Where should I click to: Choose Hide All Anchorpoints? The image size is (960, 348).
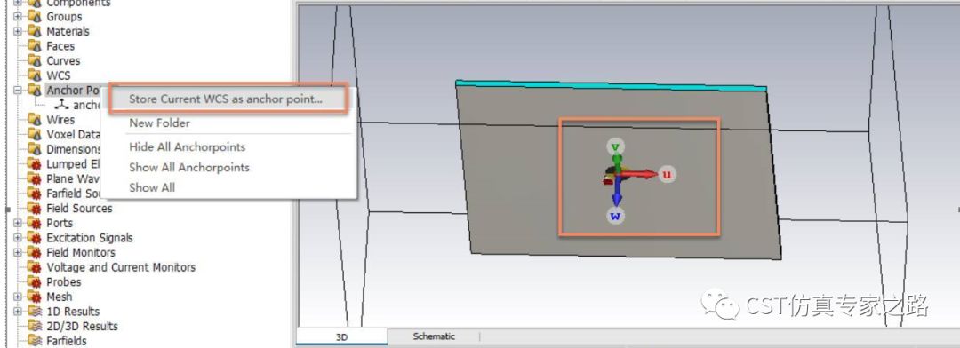pos(187,146)
